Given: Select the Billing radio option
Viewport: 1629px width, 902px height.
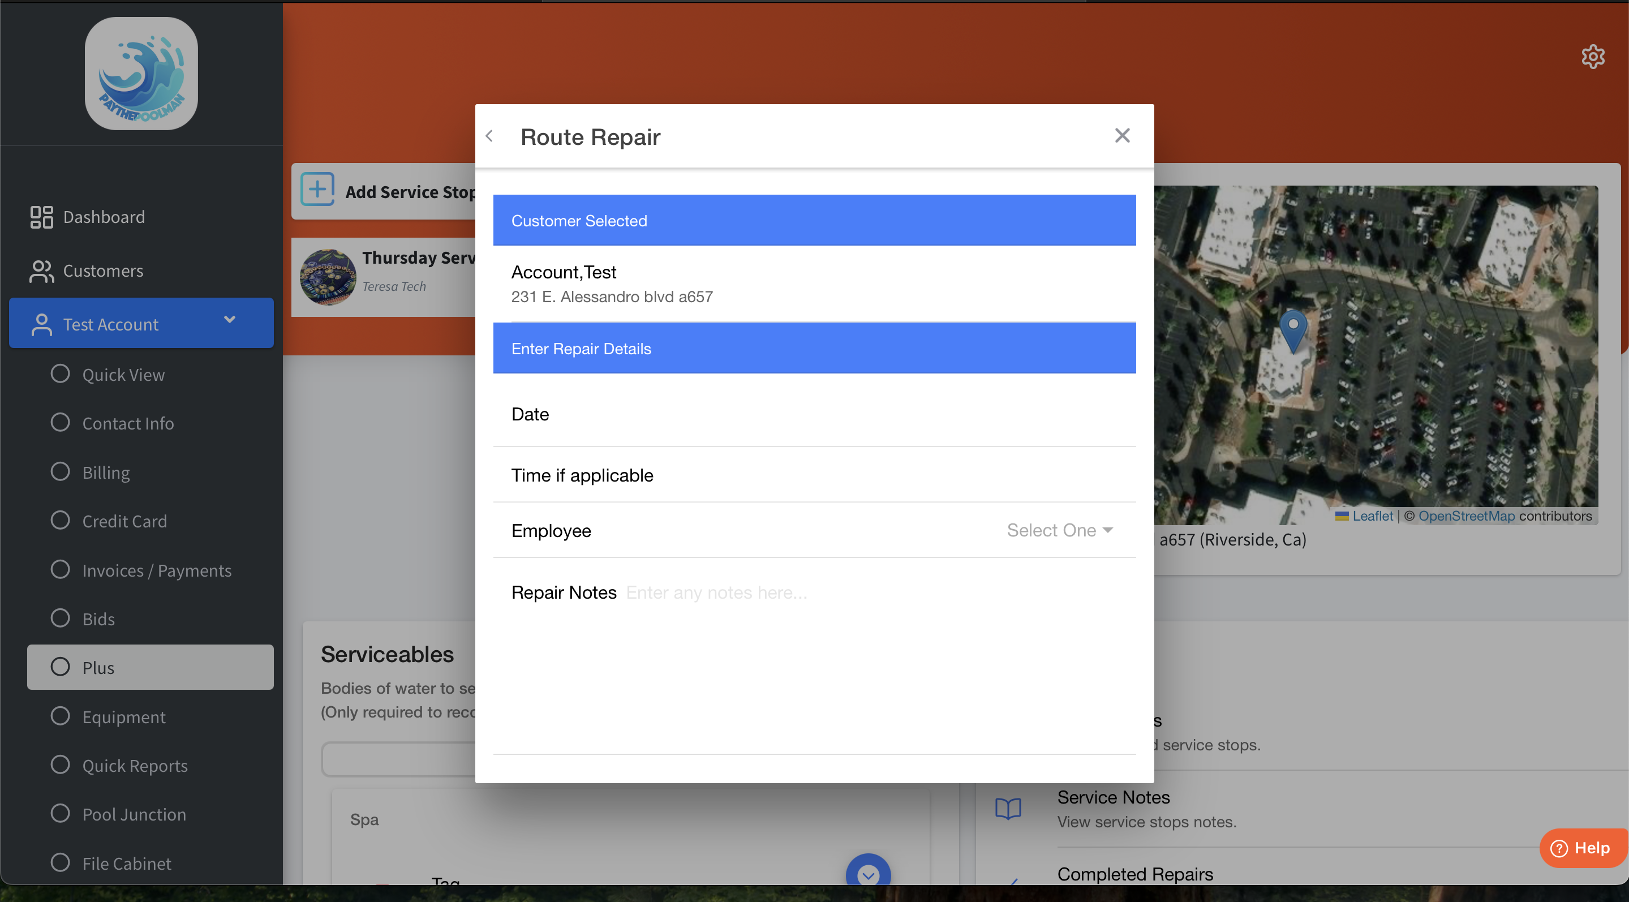Looking at the screenshot, I should click(x=60, y=472).
